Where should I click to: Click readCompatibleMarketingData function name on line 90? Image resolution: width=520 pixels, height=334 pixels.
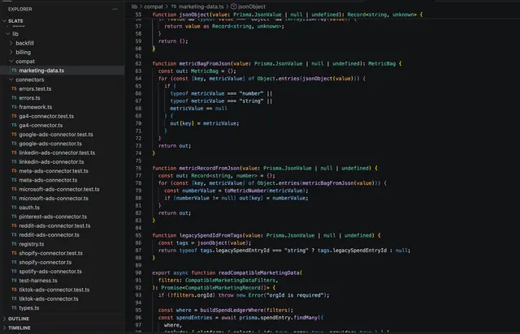259,272
